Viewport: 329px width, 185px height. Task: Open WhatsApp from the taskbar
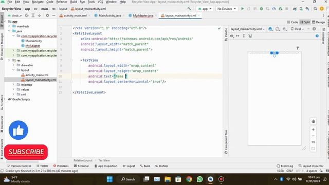click(200, 179)
